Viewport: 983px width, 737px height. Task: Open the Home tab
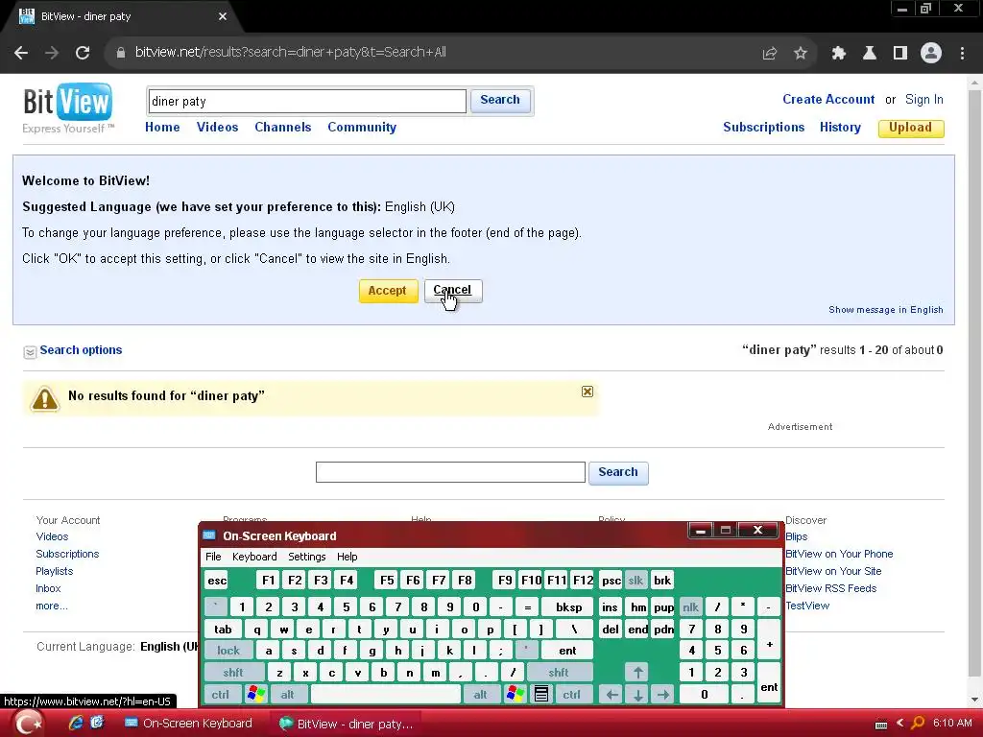(162, 128)
